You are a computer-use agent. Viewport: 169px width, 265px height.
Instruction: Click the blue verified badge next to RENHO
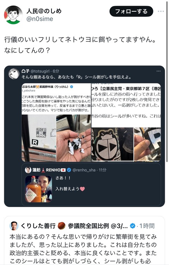click(69, 170)
